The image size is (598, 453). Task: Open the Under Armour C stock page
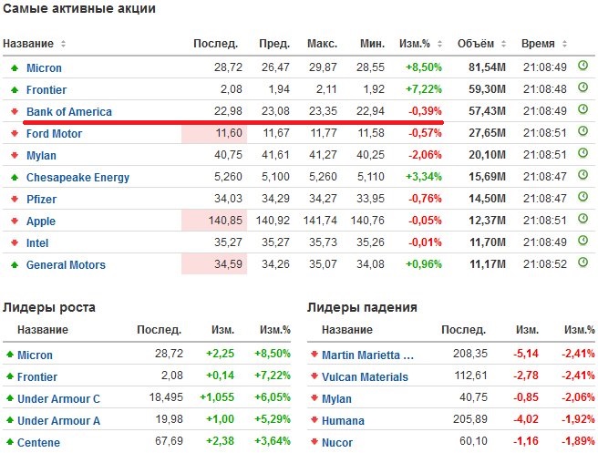click(58, 399)
